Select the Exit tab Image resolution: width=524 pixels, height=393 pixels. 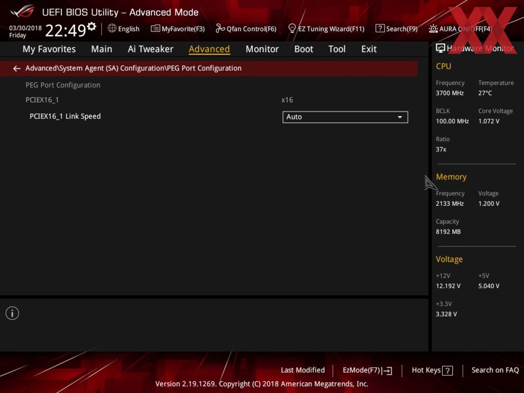(x=369, y=49)
